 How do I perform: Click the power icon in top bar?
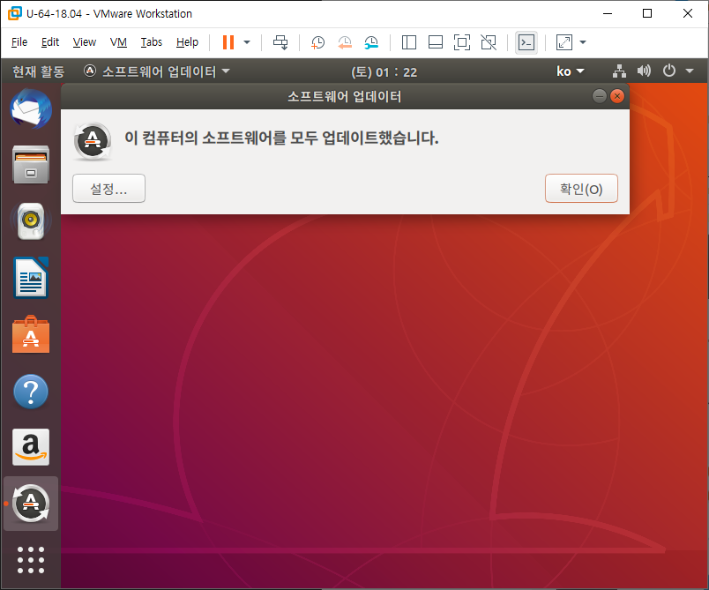tap(668, 71)
